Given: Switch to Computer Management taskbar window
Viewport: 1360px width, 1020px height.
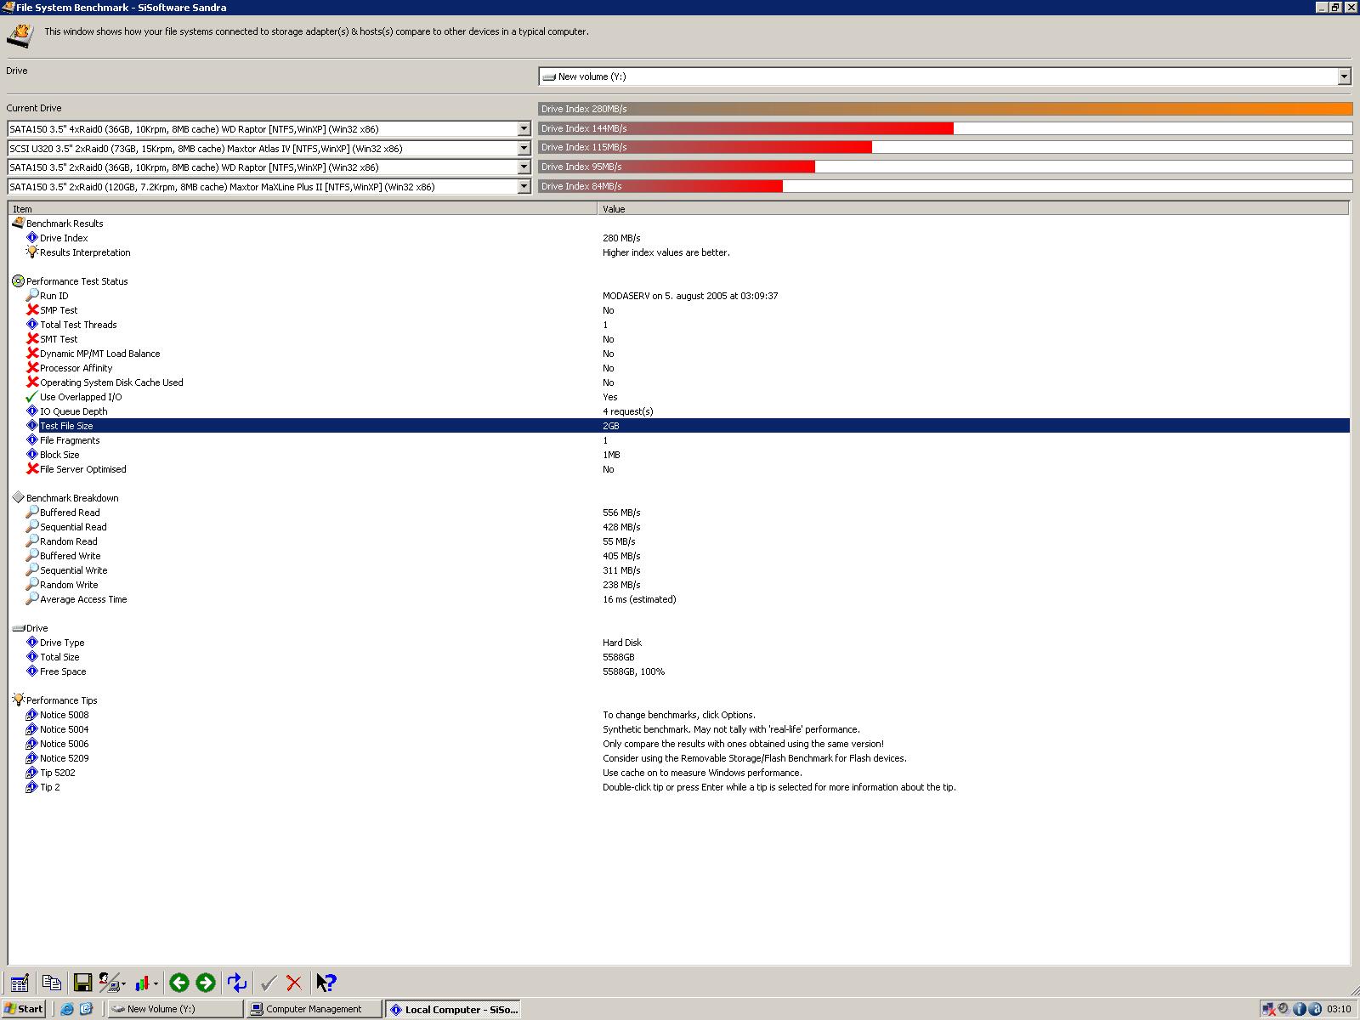Looking at the screenshot, I should tap(314, 1009).
